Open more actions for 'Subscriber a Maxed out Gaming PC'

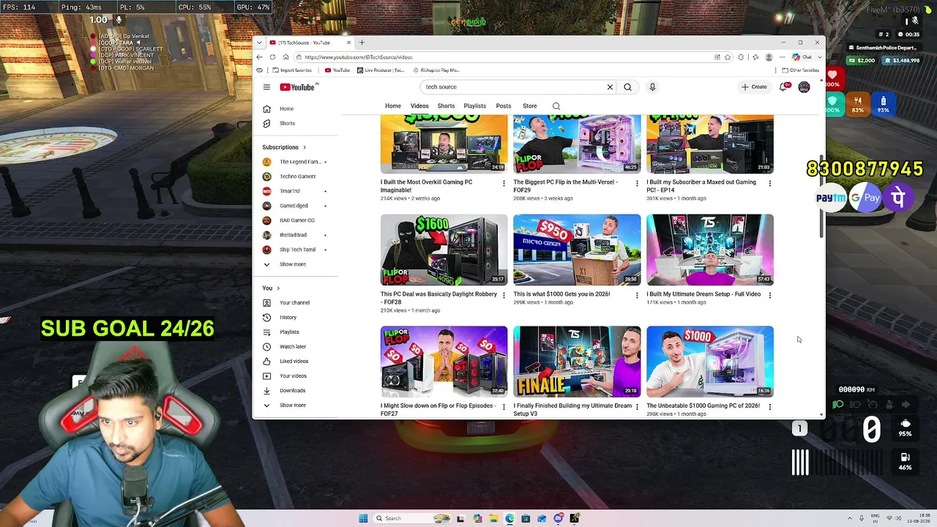pyautogui.click(x=769, y=183)
